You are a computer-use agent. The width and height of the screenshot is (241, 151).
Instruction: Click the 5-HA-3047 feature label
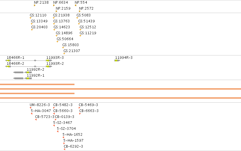pos(41,111)
